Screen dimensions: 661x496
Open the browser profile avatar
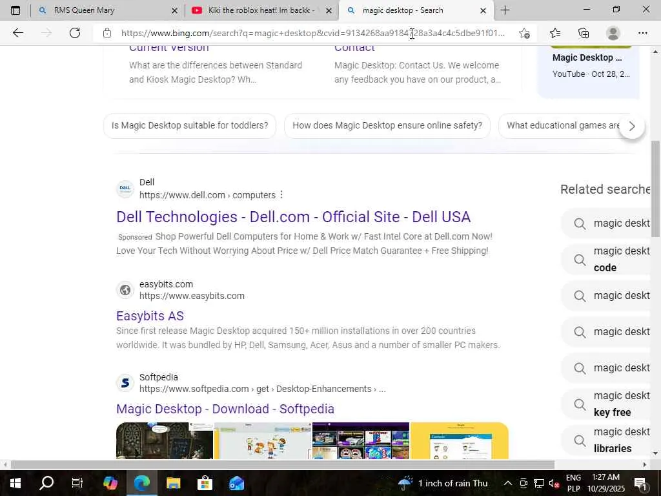click(x=613, y=33)
